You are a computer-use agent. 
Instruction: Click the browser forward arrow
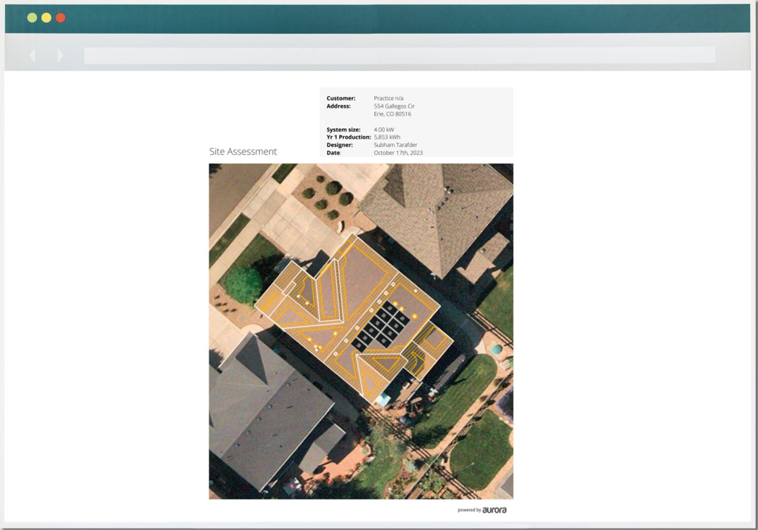click(60, 55)
